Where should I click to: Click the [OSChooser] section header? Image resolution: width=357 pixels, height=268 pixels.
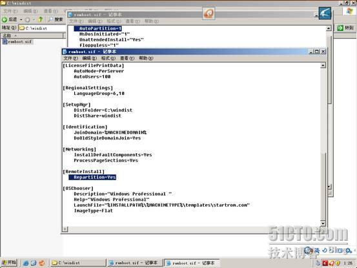[78, 189]
